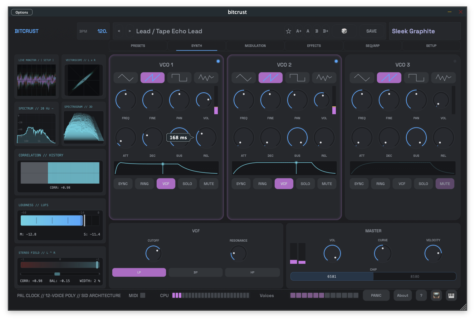Mute VCO 3
475x320 pixels.
(445, 183)
